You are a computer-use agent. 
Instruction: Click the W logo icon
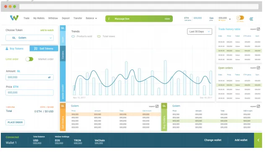(14, 18)
